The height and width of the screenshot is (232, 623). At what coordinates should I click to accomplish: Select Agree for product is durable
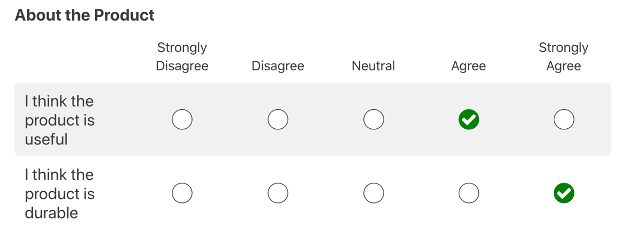[469, 193]
